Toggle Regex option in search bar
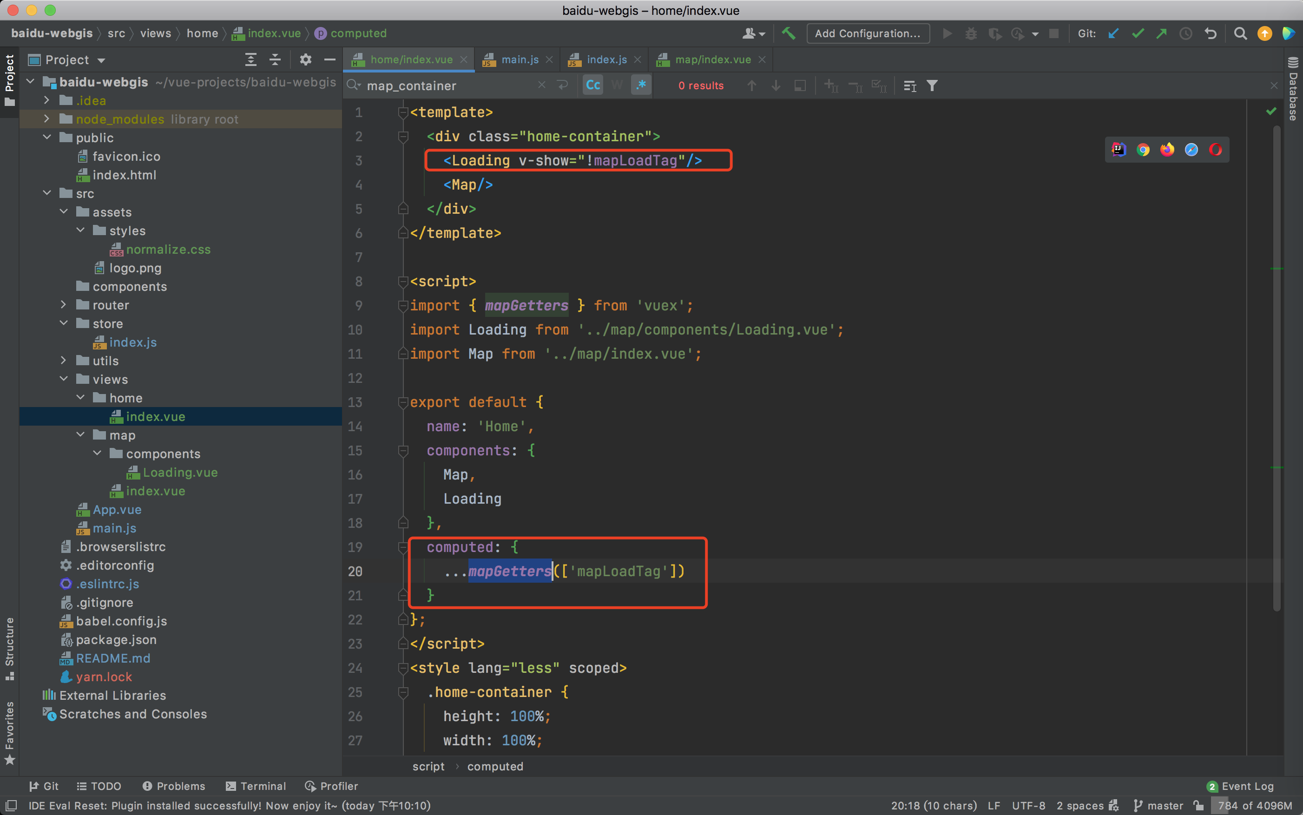The height and width of the screenshot is (815, 1303). pos(641,85)
